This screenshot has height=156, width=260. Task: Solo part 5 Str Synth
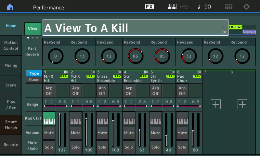(x=155, y=147)
